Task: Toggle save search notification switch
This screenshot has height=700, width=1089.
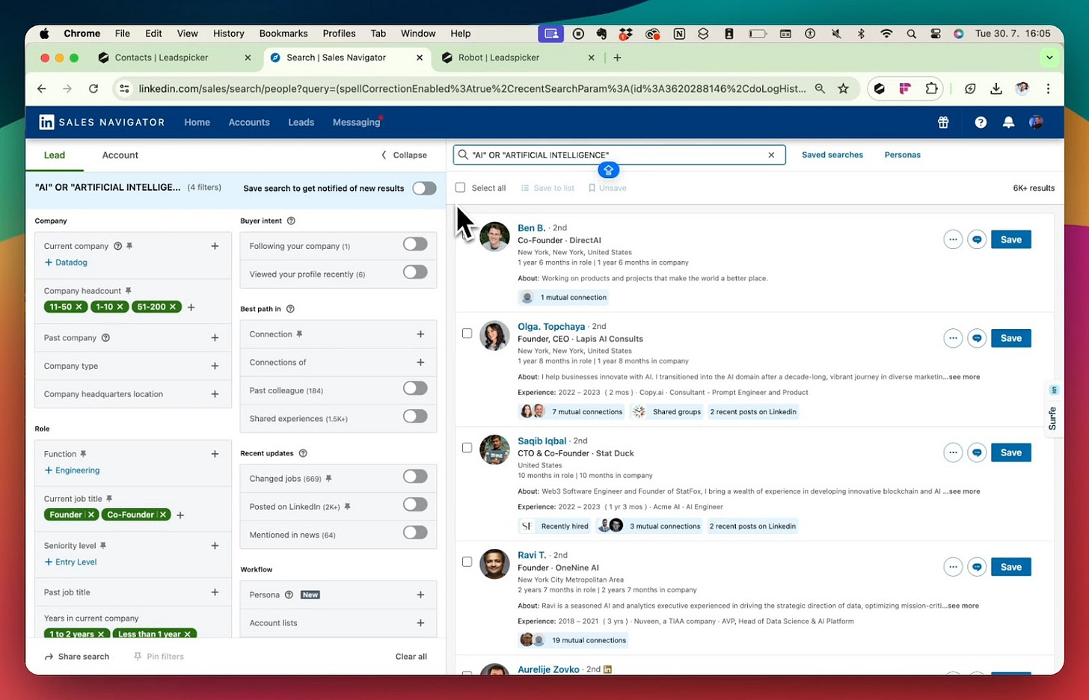Action: click(x=424, y=188)
